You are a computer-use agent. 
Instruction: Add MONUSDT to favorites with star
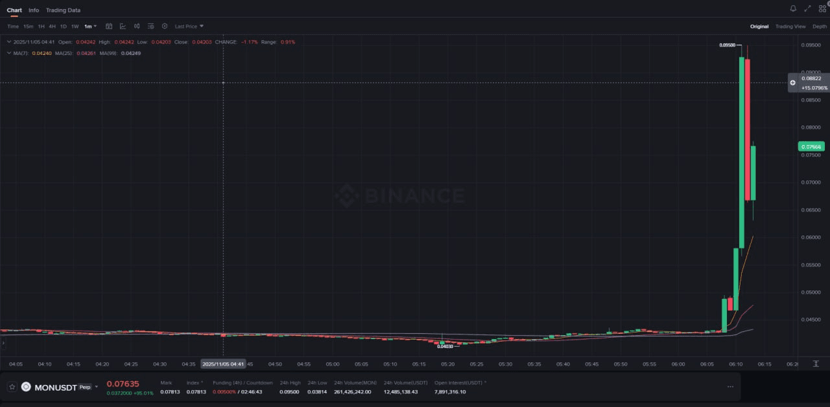click(12, 387)
